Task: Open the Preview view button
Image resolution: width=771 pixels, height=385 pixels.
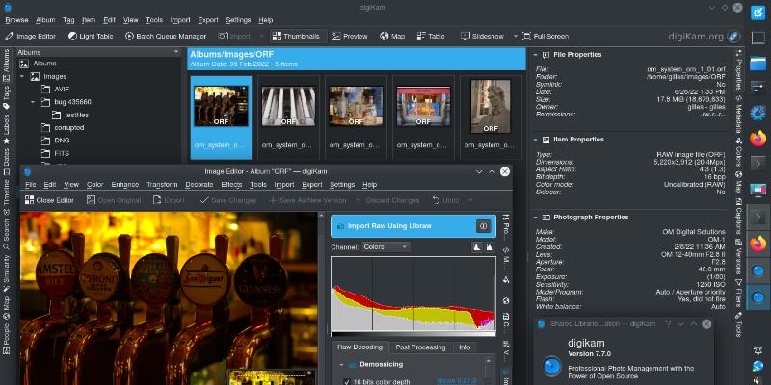Action: (x=349, y=37)
